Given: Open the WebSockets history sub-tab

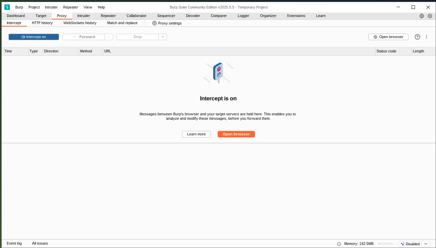Looking at the screenshot, I should coord(80,23).
